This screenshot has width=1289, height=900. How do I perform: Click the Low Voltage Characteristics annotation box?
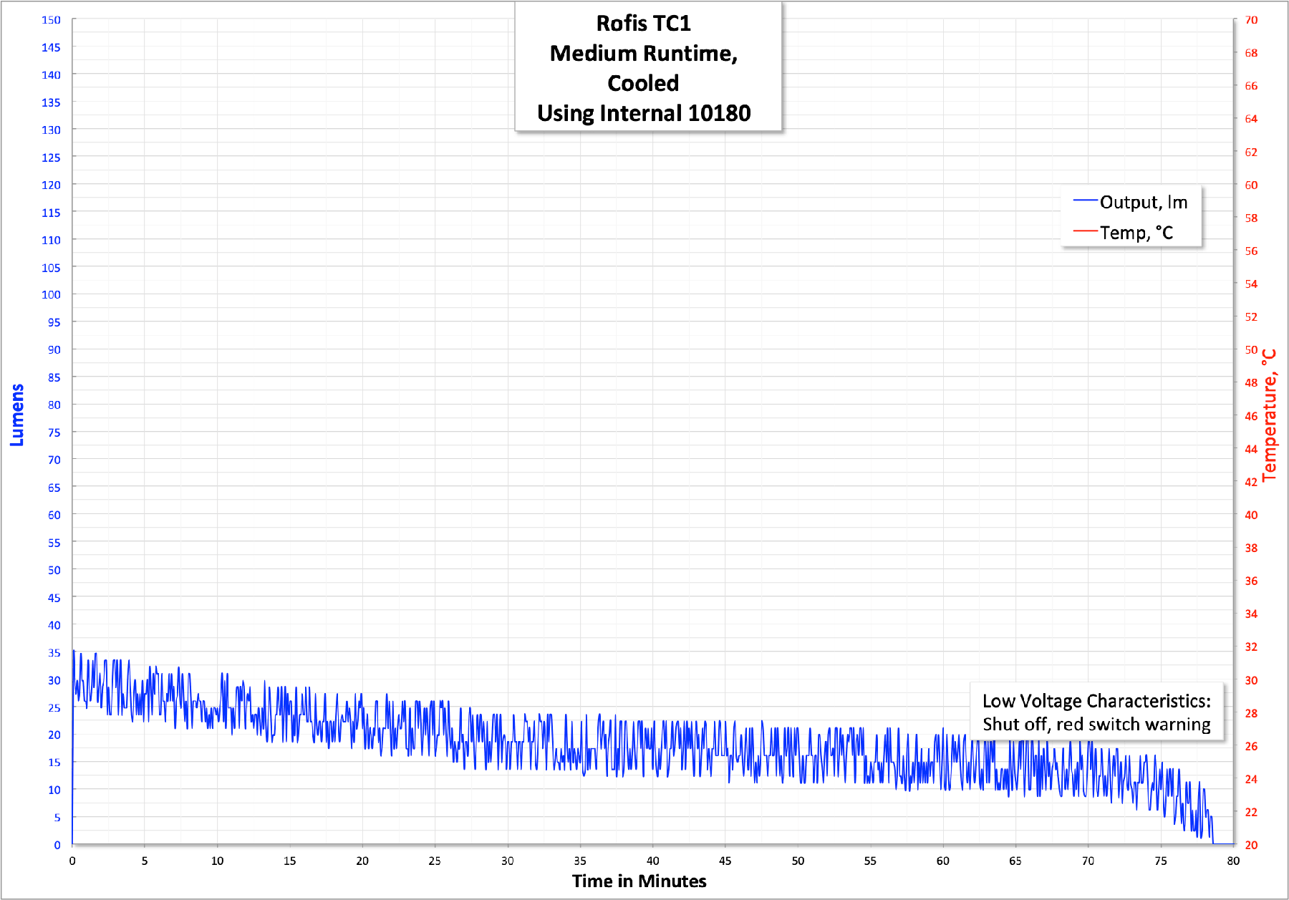pyautogui.click(x=1096, y=712)
